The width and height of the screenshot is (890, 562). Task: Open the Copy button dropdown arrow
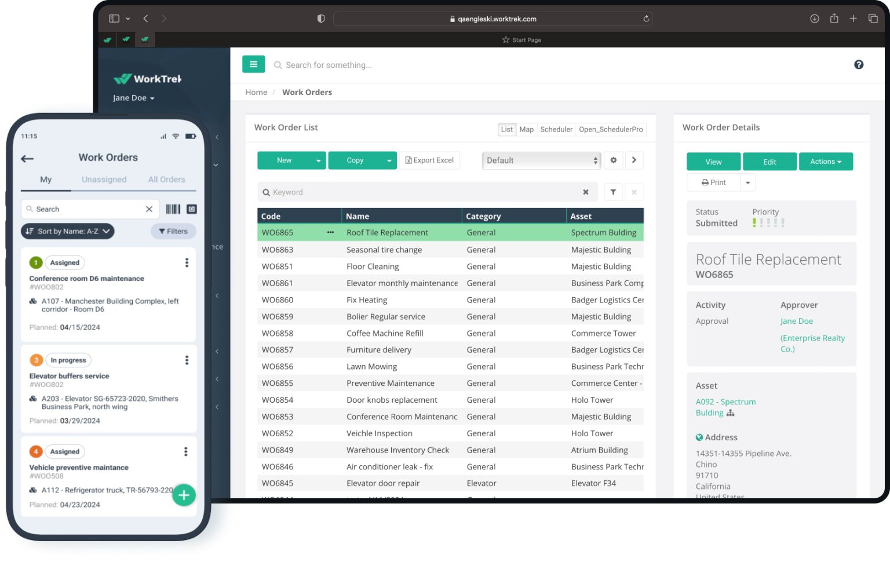[389, 160]
